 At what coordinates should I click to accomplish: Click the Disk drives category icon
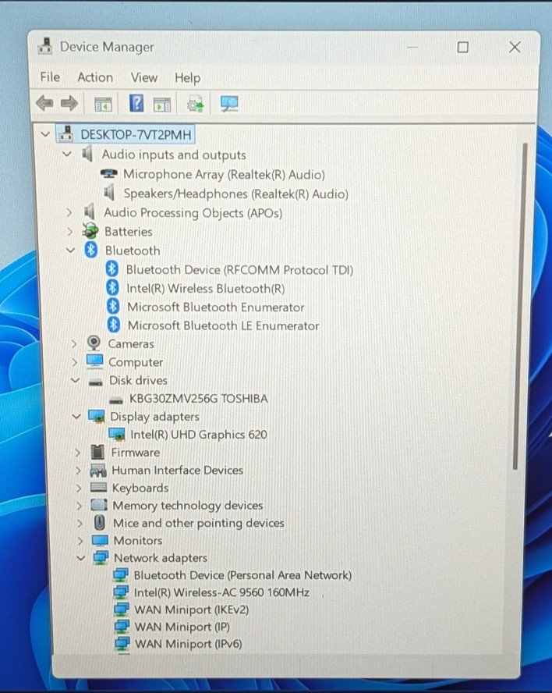[95, 382]
